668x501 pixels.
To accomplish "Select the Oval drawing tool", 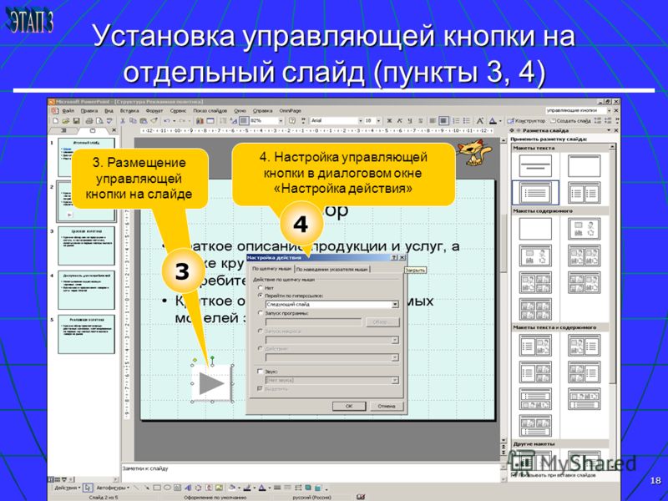I will (x=167, y=488).
